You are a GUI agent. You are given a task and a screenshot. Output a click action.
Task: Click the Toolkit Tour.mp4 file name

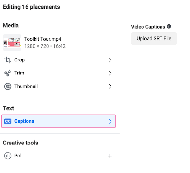point(43,39)
